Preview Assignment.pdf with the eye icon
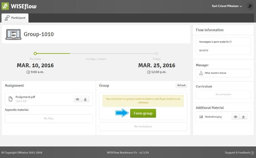256x158 pixels. 77,99
